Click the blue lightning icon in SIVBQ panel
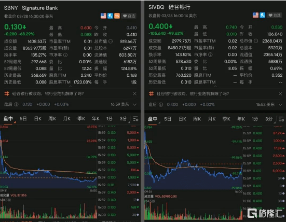Screen dimensions: 286x222 262,16
